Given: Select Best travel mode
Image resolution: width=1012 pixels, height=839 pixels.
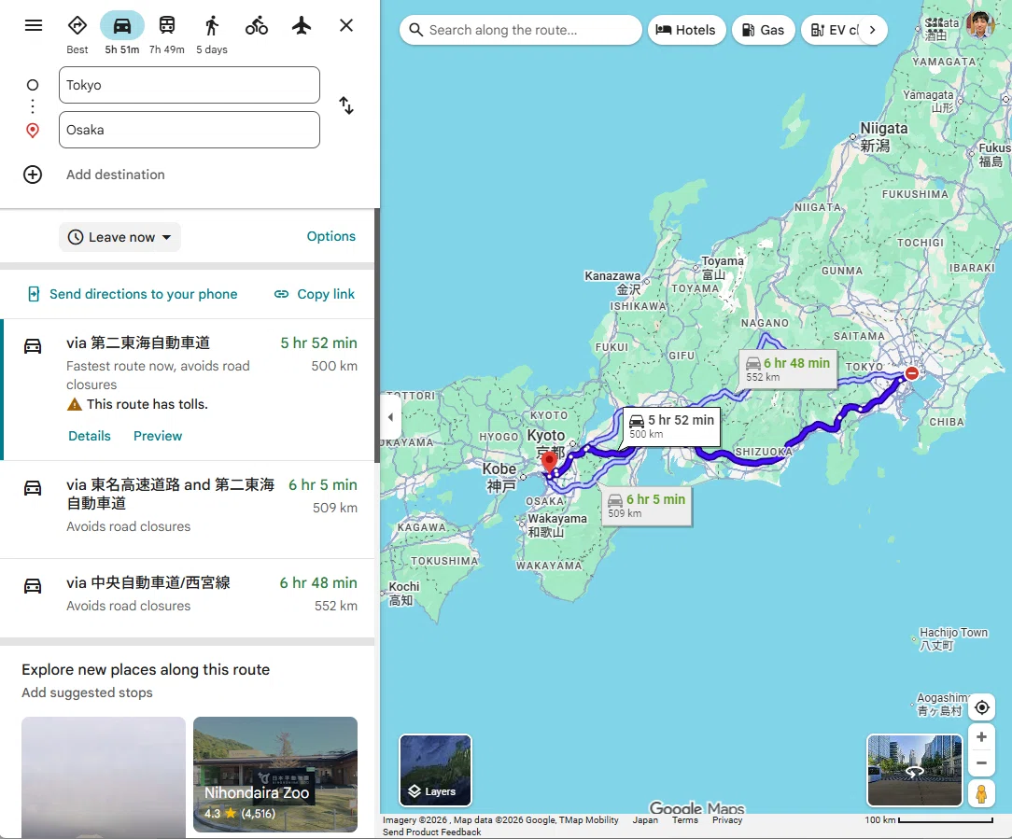Looking at the screenshot, I should pos(77,35).
